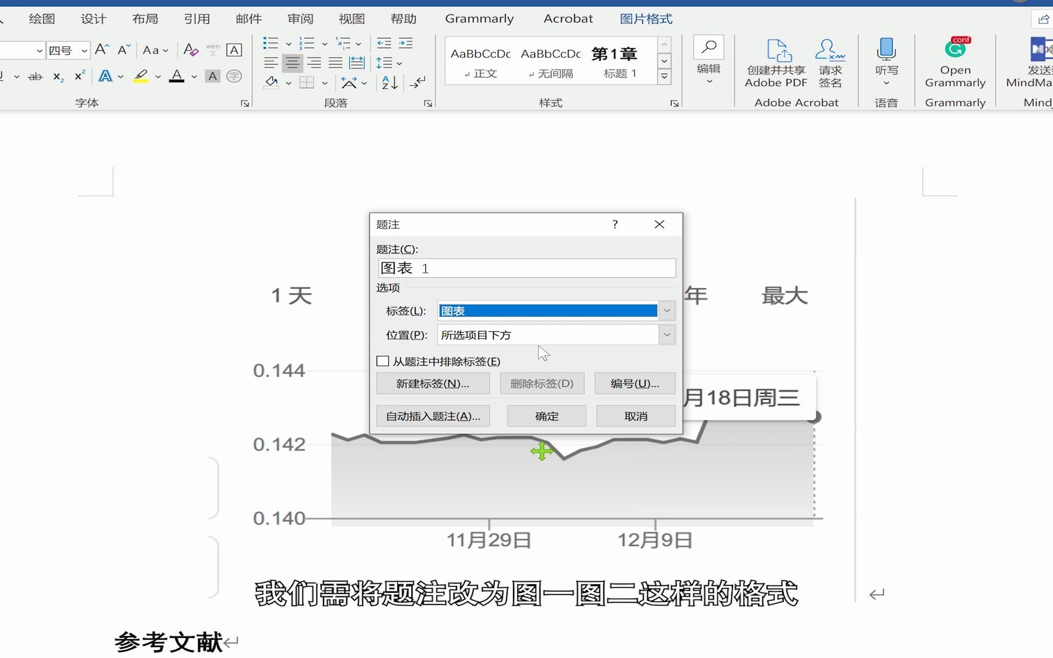Open the Design tab
The height and width of the screenshot is (658, 1053).
pyautogui.click(x=93, y=19)
